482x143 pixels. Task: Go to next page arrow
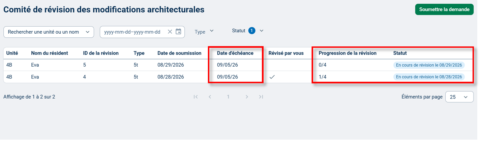pos(247,97)
